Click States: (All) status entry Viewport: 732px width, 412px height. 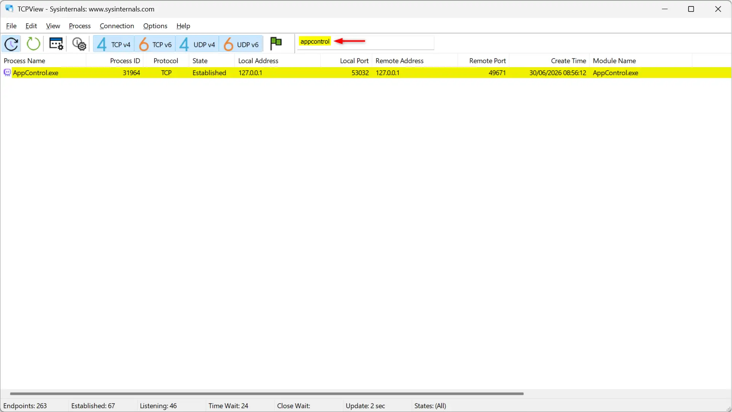(x=430, y=406)
